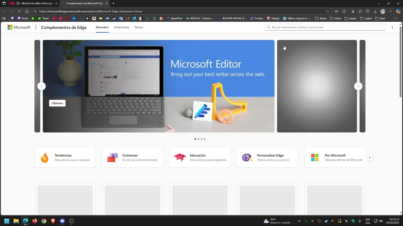Open the Descubrir tab
The image size is (403, 226).
click(x=102, y=27)
